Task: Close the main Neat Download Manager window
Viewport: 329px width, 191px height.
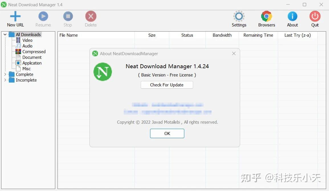Action: 321,5
